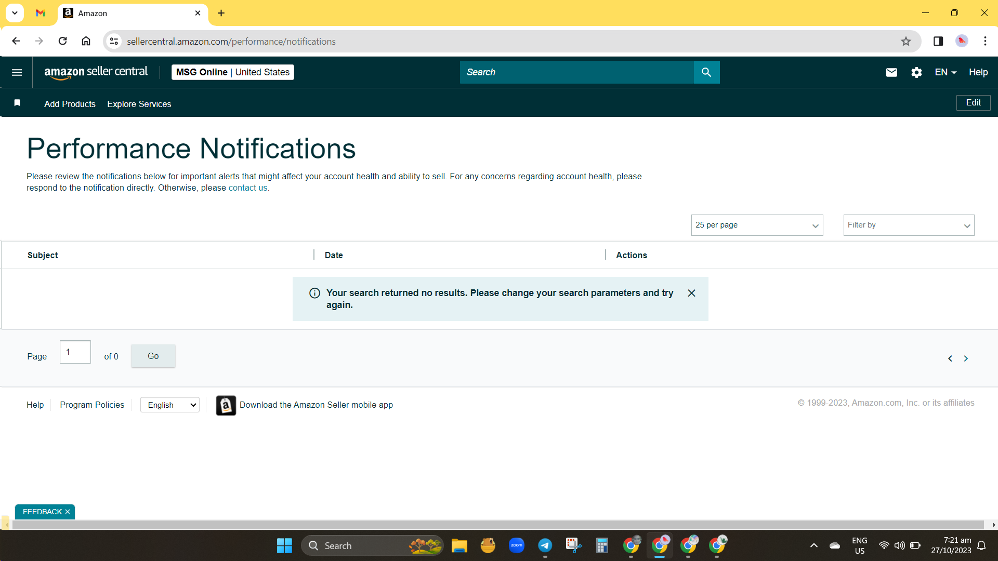This screenshot has height=561, width=998.
Task: Open Explore Services menu item
Action: click(x=139, y=104)
